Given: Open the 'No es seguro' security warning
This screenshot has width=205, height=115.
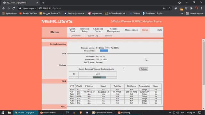Looking at the screenshot, I should click(x=28, y=8).
